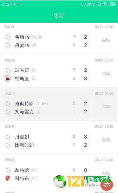
Task: Tap 完场 status of 丹麦21 match
Action: [x=106, y=140]
